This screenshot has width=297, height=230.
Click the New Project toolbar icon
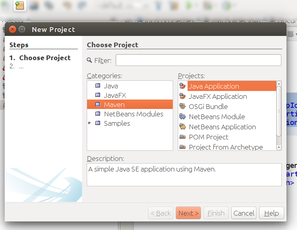20,5
